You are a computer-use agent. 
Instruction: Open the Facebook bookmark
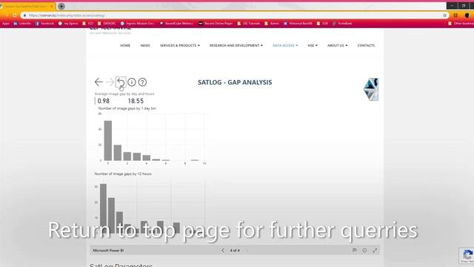click(x=44, y=23)
